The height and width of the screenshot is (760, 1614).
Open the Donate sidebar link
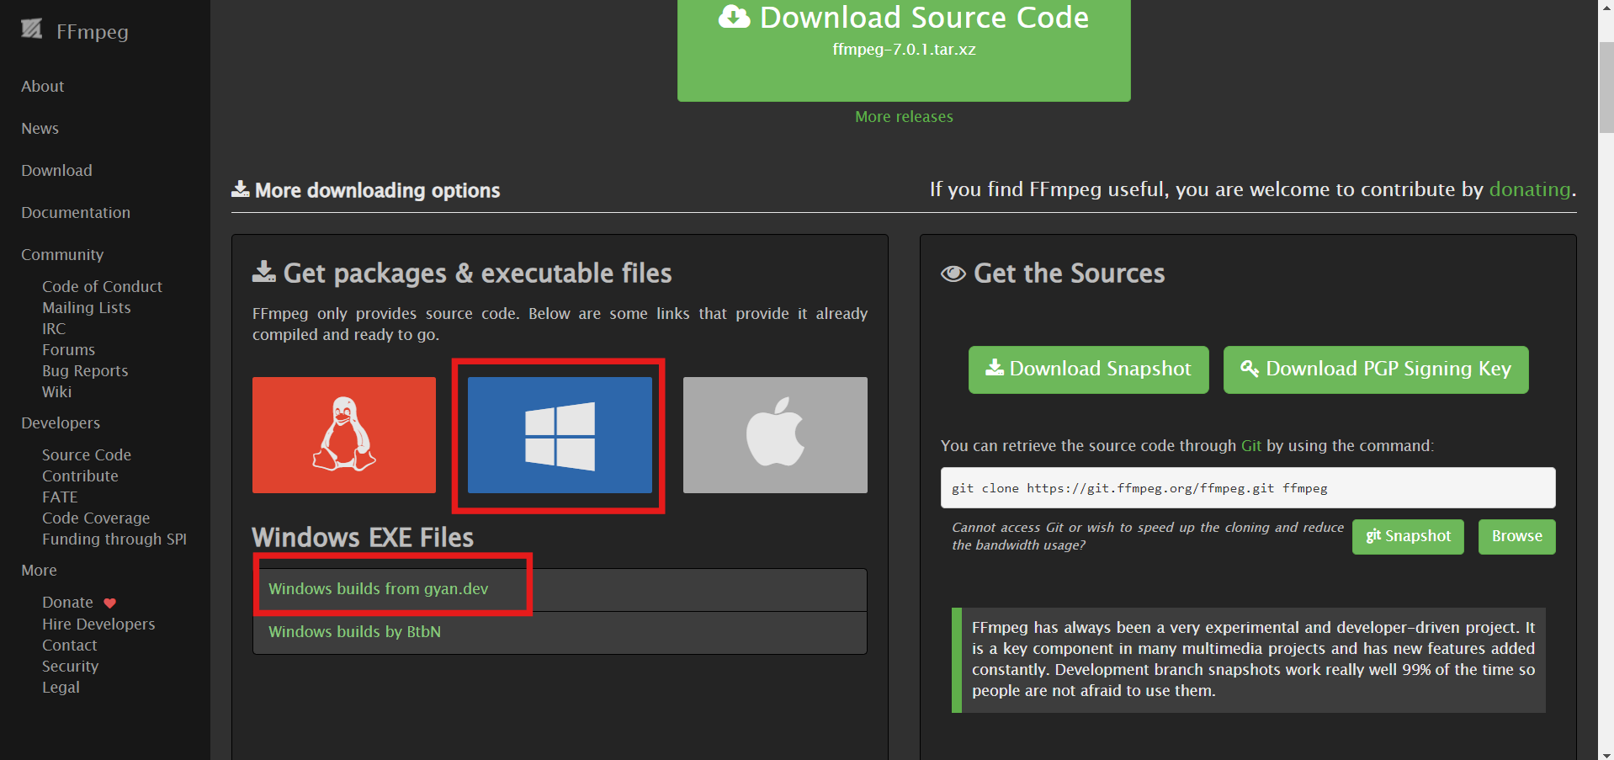tap(67, 602)
